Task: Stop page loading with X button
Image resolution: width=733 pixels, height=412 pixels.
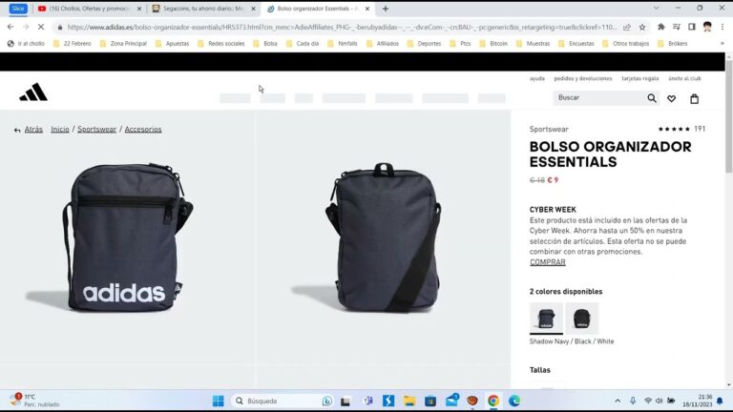Action: 41,27
